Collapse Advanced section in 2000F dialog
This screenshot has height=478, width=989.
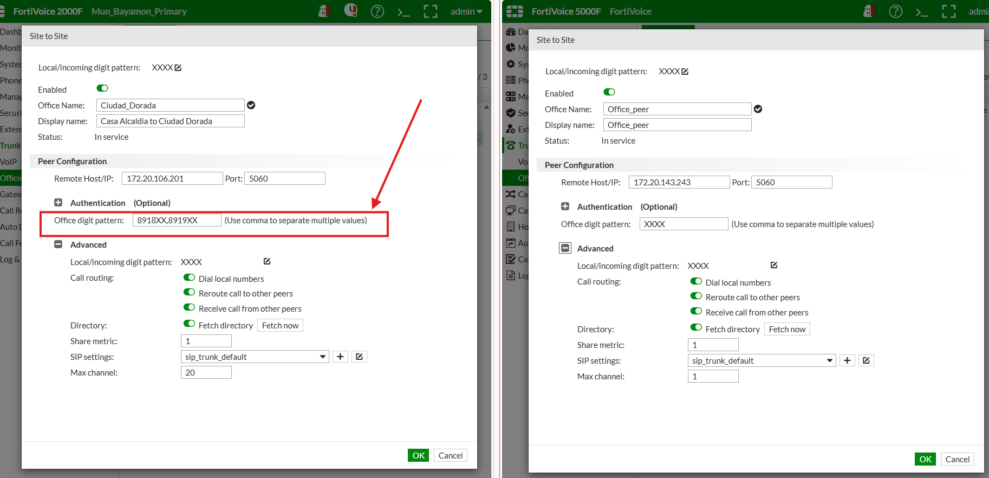click(x=58, y=244)
